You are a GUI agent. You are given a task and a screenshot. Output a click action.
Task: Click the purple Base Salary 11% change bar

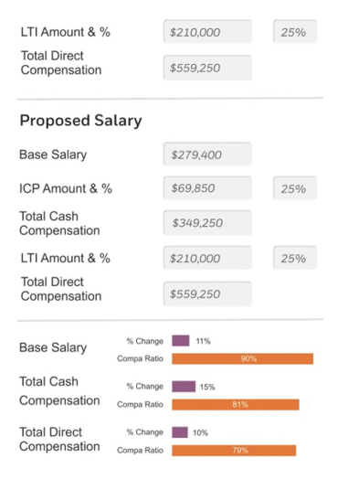pyautogui.click(x=181, y=341)
